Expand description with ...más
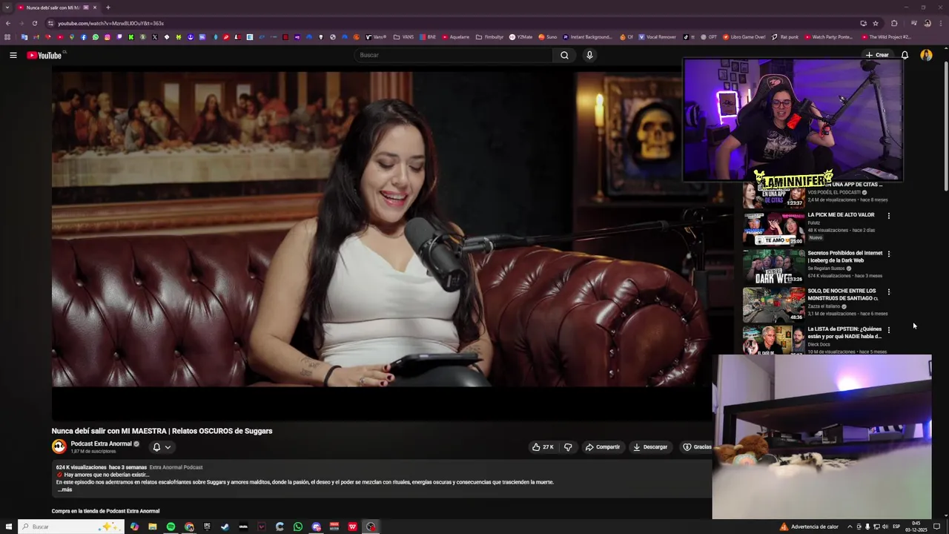 [65, 489]
